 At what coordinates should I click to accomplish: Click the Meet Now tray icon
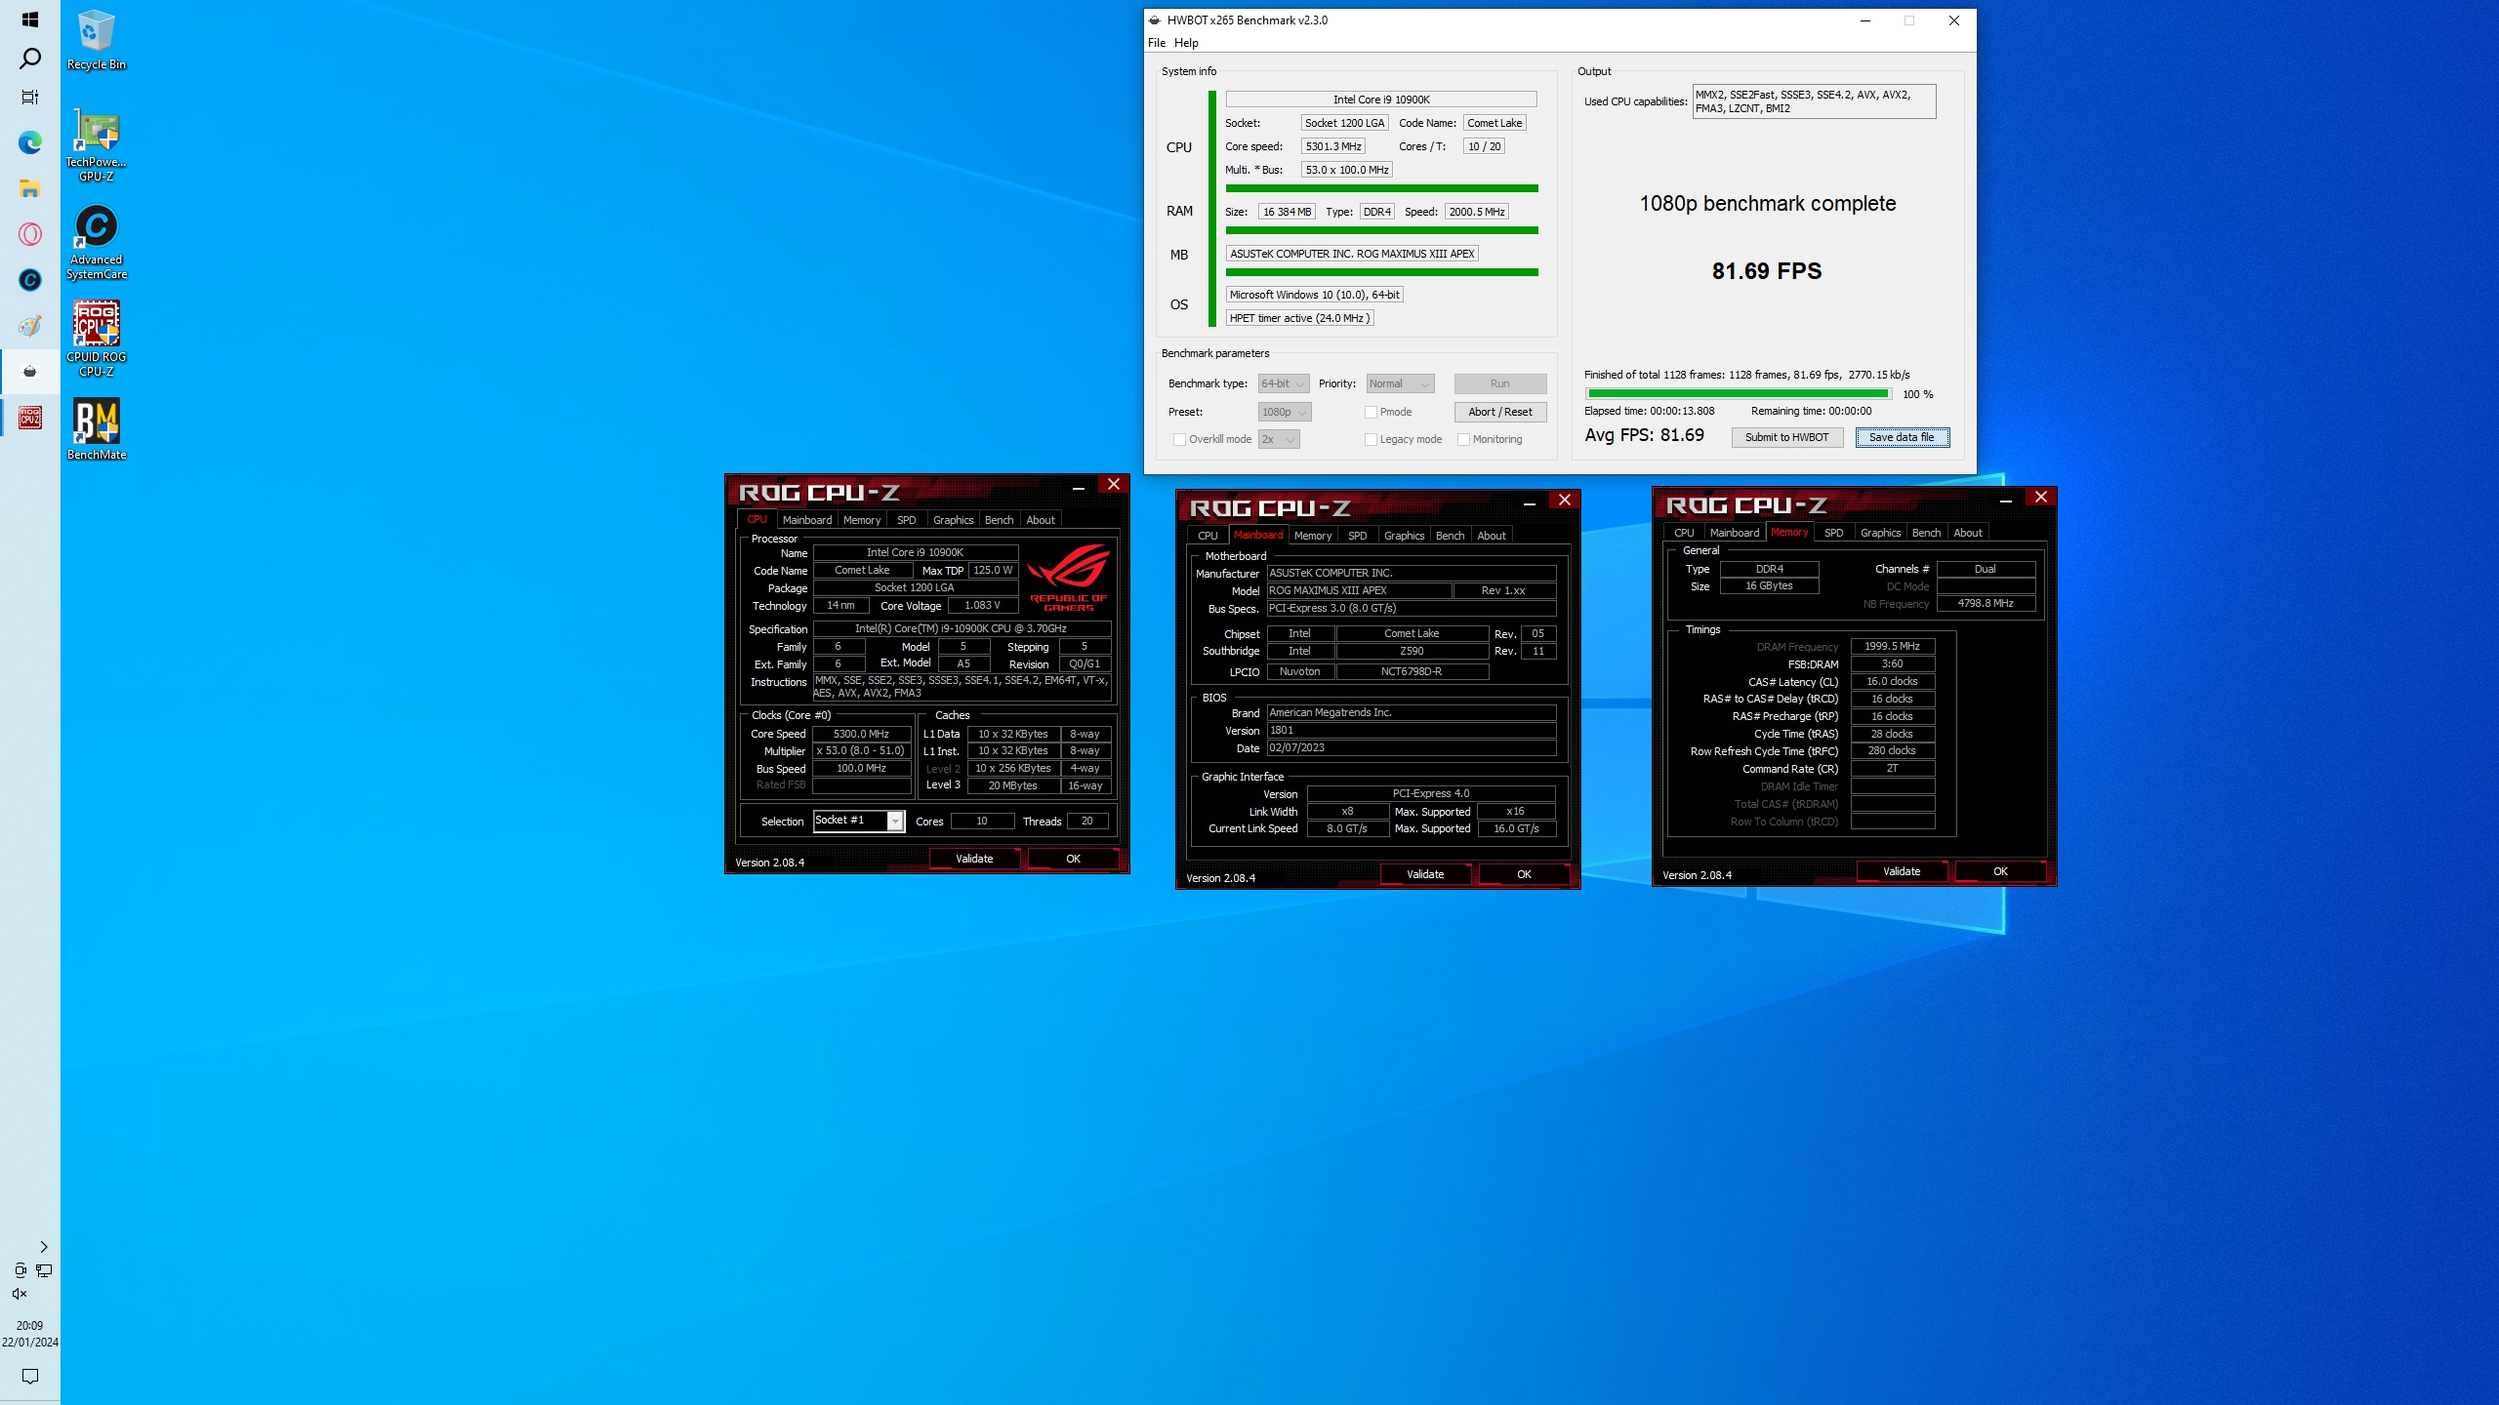coord(20,1270)
